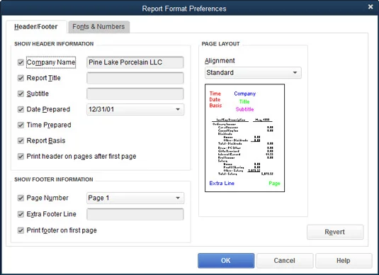Switch to the Fonts & Numbers tab
This screenshot has height=275, width=379.
coord(98,27)
